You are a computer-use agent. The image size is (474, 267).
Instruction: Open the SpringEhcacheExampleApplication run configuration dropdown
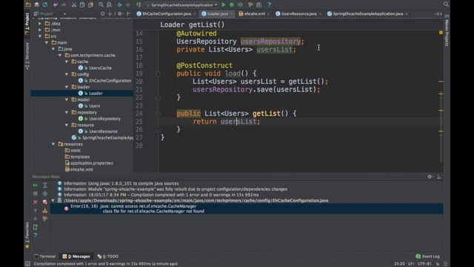pyautogui.click(x=181, y=5)
